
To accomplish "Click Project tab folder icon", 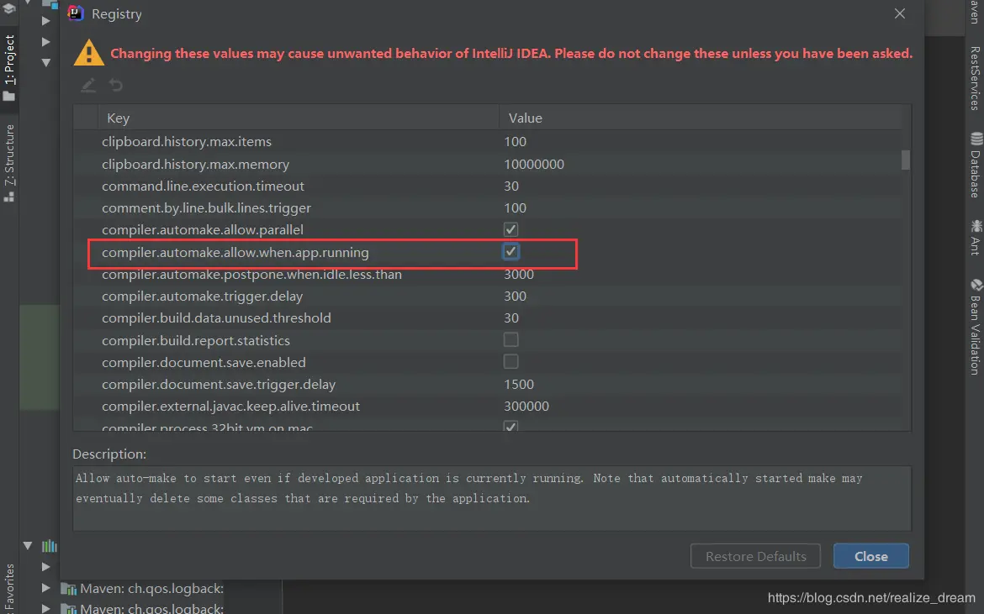I will pos(8,96).
